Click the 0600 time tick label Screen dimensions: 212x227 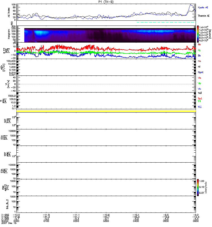point(196,221)
